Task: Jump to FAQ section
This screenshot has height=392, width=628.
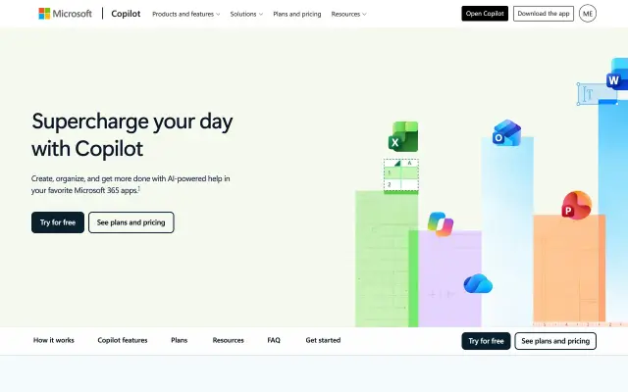Action: pyautogui.click(x=274, y=340)
